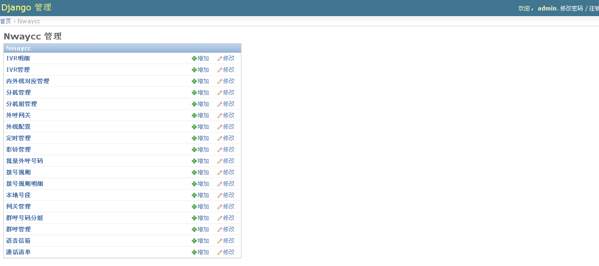This screenshot has width=599, height=266.
Task: Click the pencil icon for 定时管理
Action: coord(220,138)
